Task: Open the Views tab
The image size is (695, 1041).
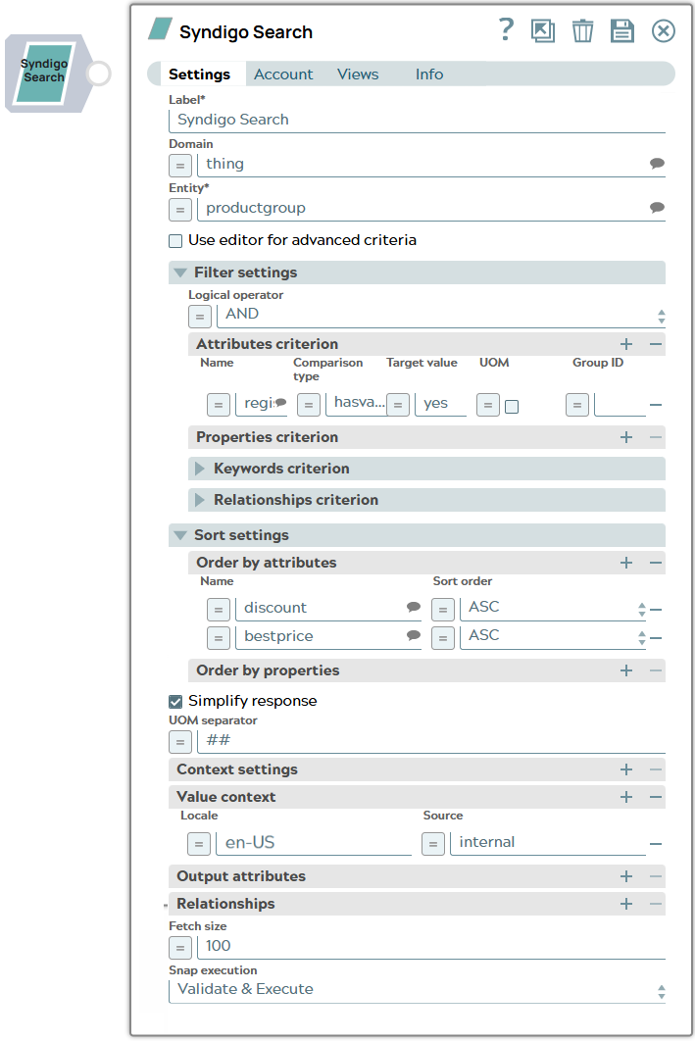Action: [x=358, y=74]
